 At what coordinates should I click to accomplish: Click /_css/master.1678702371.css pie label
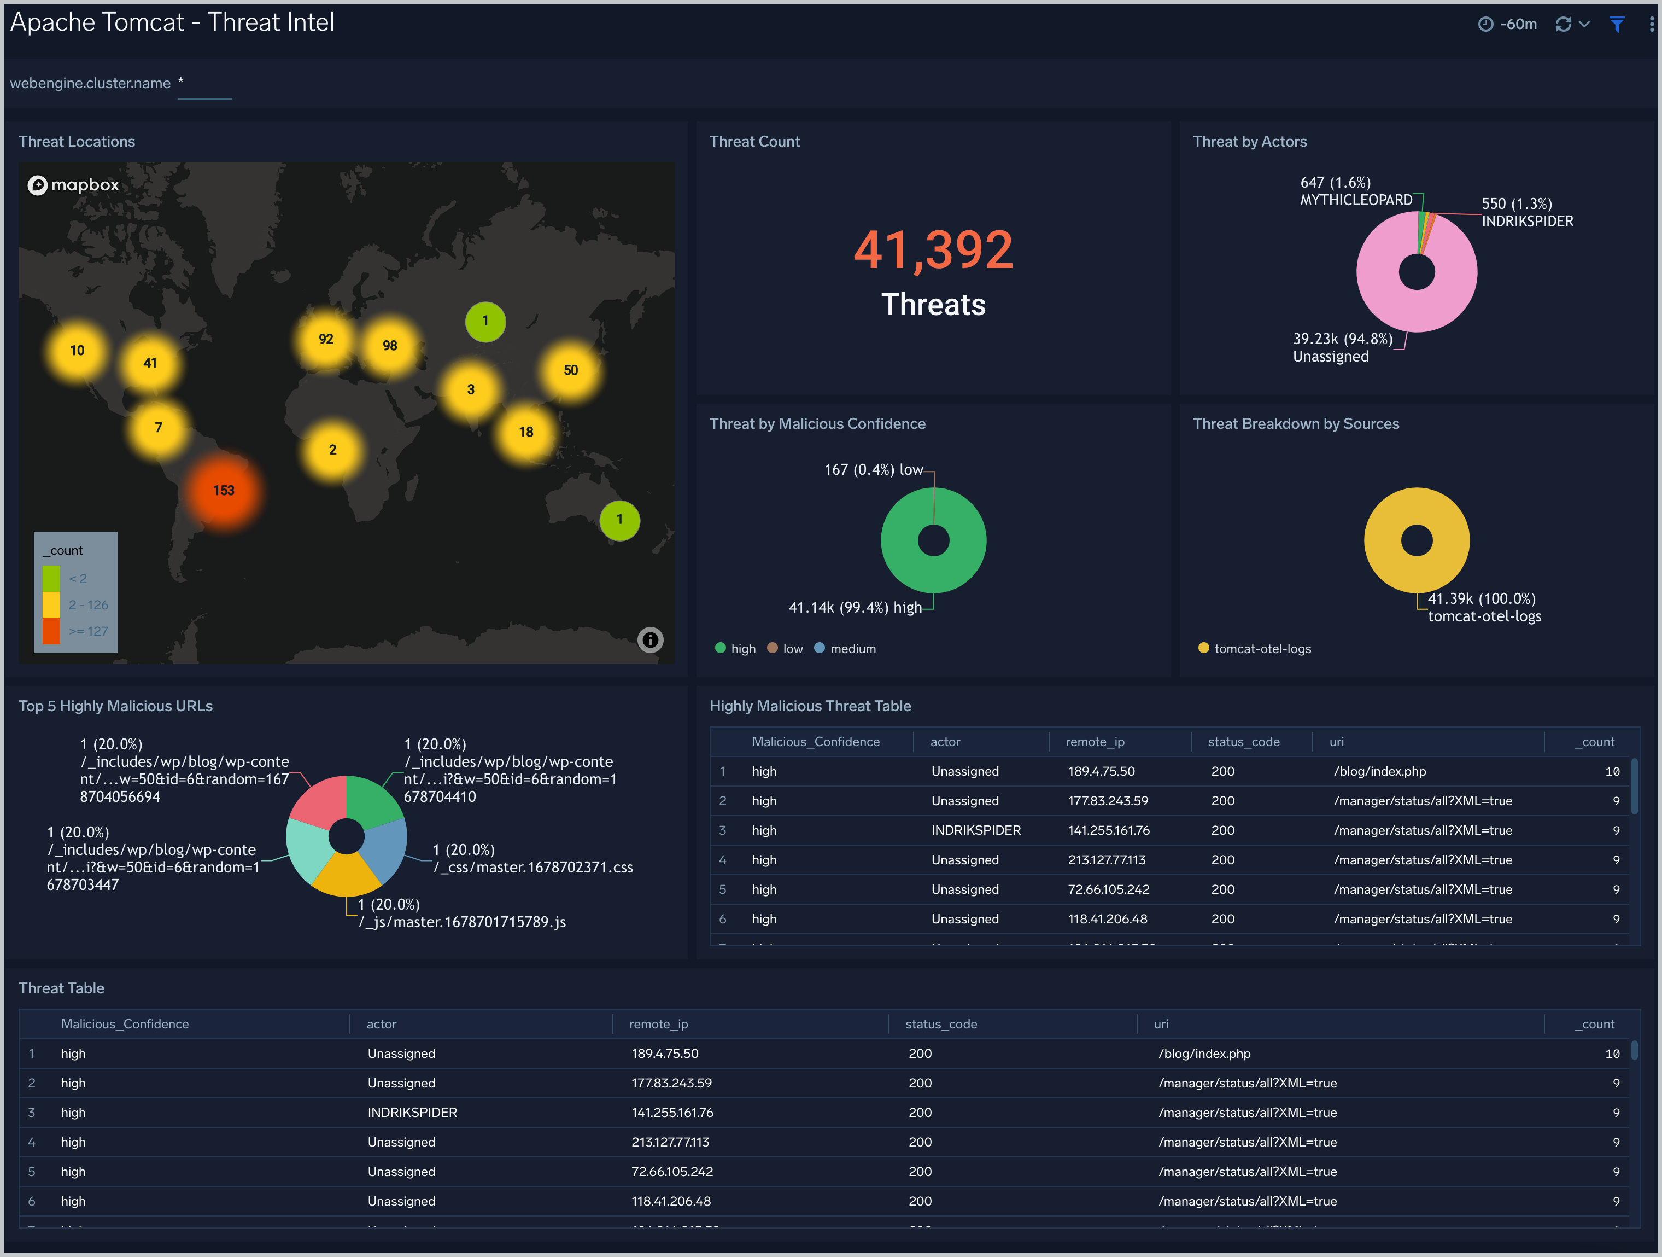coord(534,867)
